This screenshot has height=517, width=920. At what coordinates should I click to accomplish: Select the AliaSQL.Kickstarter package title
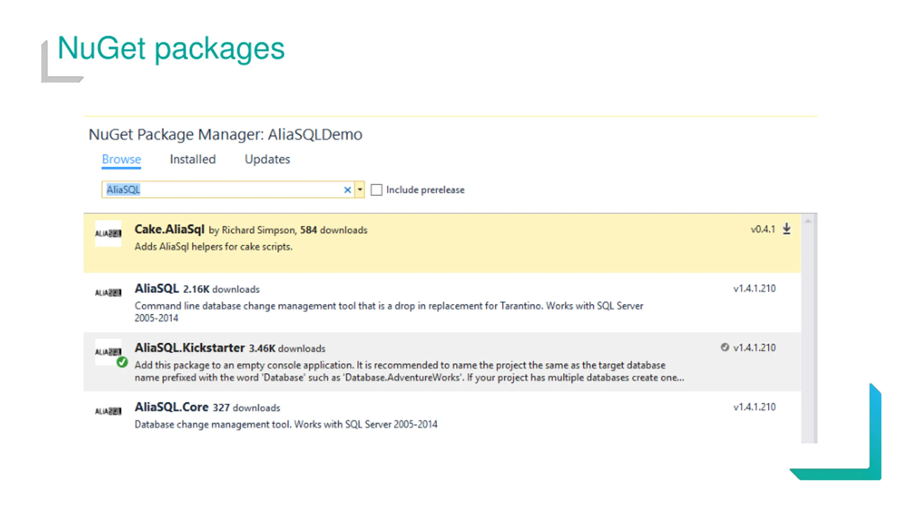[189, 348]
